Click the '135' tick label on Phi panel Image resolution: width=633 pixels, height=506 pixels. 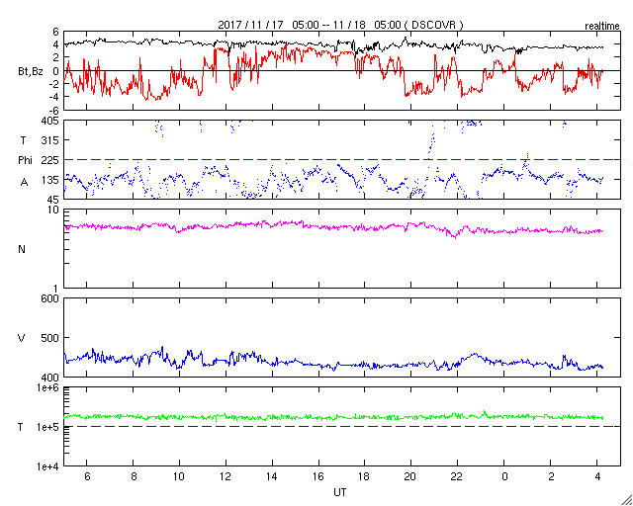coord(50,180)
